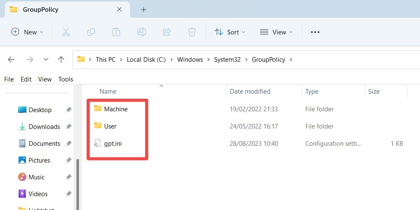Click the pin icon next to Desktop
The width and height of the screenshot is (420, 210).
(69, 110)
